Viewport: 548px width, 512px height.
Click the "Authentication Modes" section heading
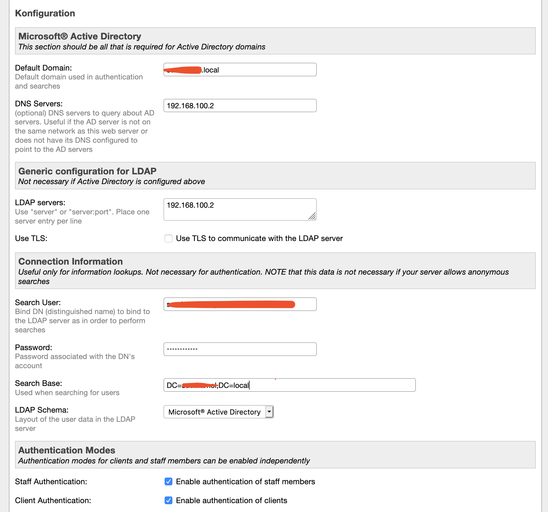(67, 450)
